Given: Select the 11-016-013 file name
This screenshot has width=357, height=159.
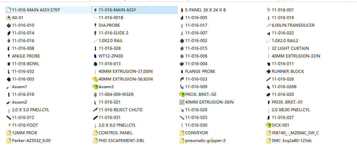Looking at the screenshot, I should click(x=110, y=64).
